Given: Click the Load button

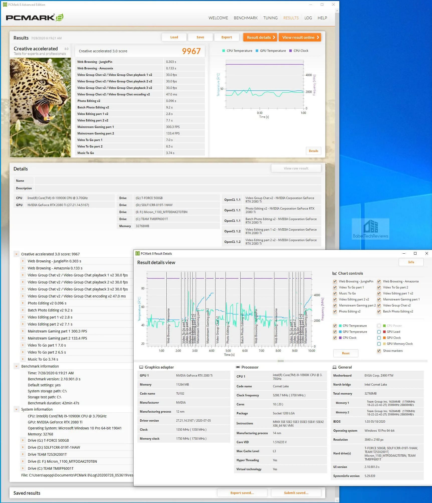Looking at the screenshot, I should click(x=174, y=37).
